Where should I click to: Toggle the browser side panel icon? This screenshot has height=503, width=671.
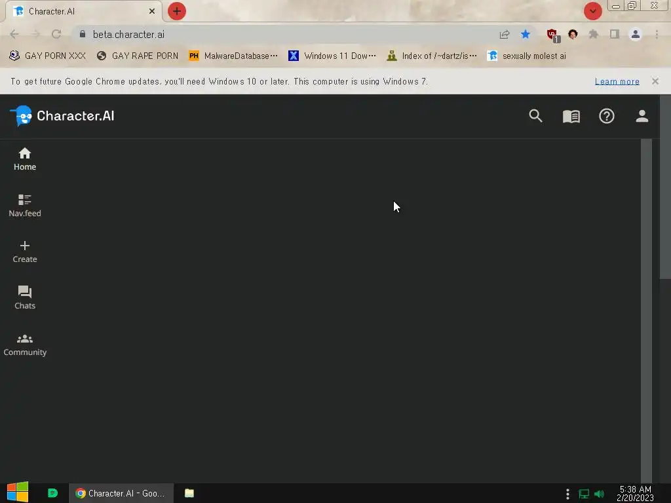tap(615, 34)
